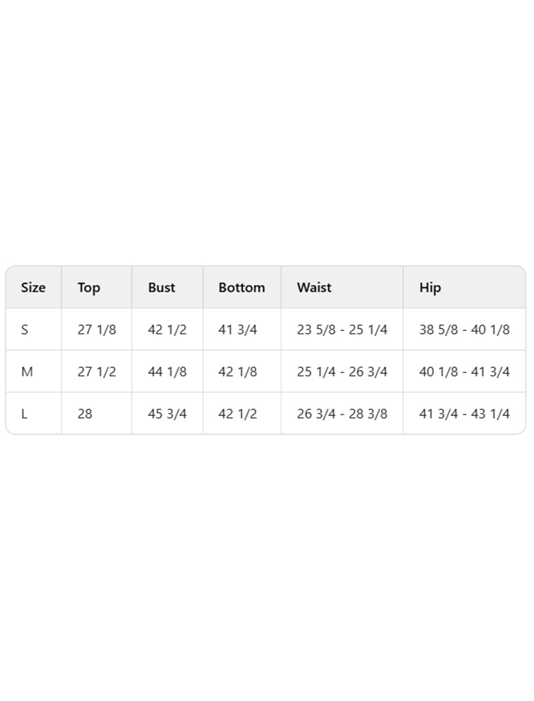Click the 44 1/8 bust value
Screen dimensions: 534x701
pos(167,371)
